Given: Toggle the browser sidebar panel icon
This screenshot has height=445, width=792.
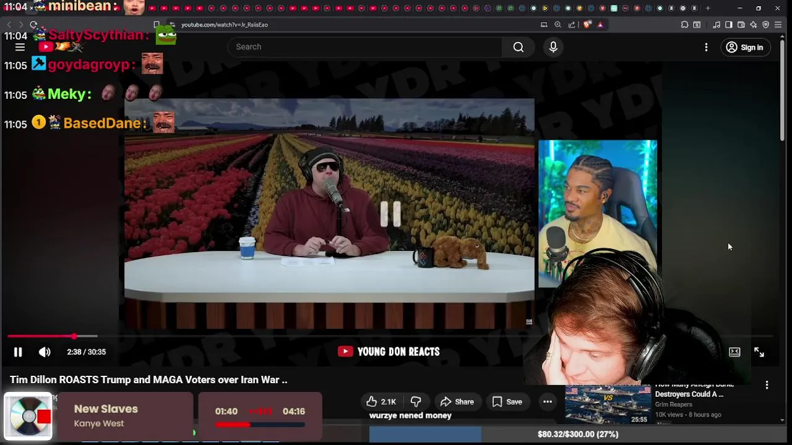Looking at the screenshot, I should (729, 25).
